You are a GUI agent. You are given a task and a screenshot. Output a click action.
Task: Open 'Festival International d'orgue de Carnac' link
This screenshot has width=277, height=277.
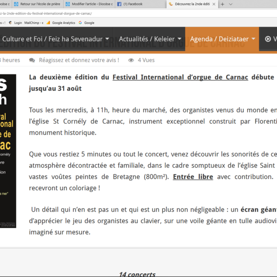179,77
